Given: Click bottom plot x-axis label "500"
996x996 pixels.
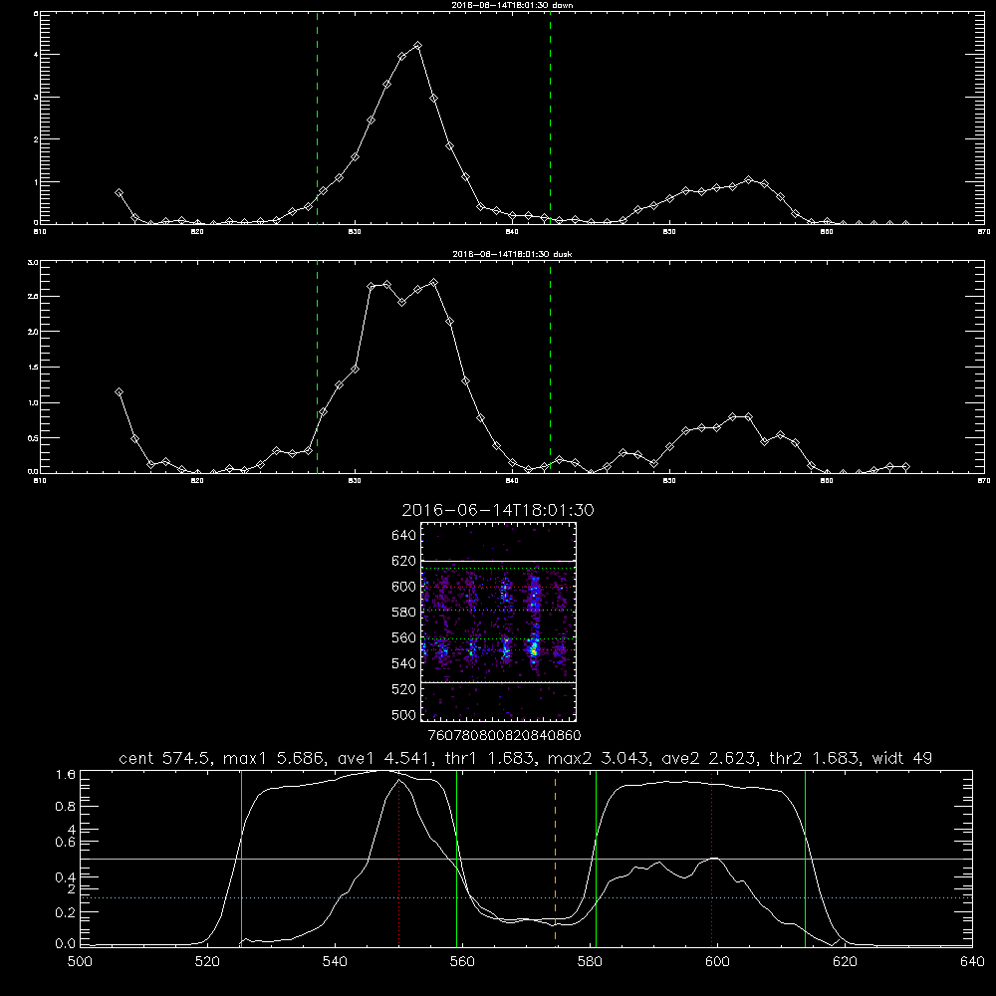Looking at the screenshot, I should pyautogui.click(x=80, y=962).
